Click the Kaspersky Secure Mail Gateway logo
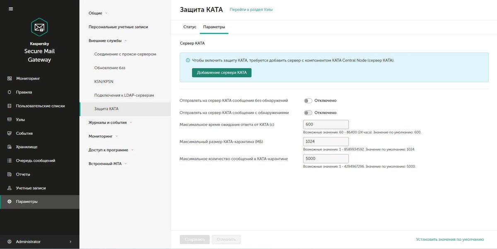Viewport: 497px width, 249px height. [39, 27]
